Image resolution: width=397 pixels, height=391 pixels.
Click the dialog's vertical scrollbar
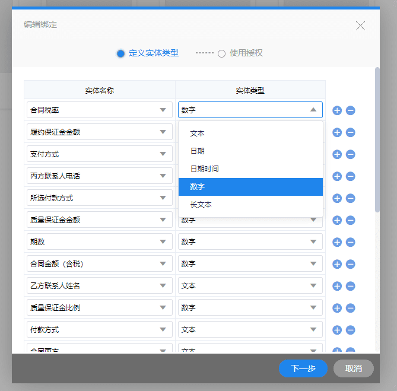click(x=377, y=139)
